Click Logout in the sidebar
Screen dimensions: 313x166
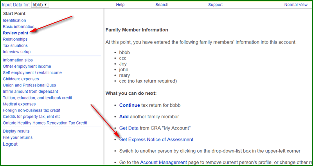10,144
